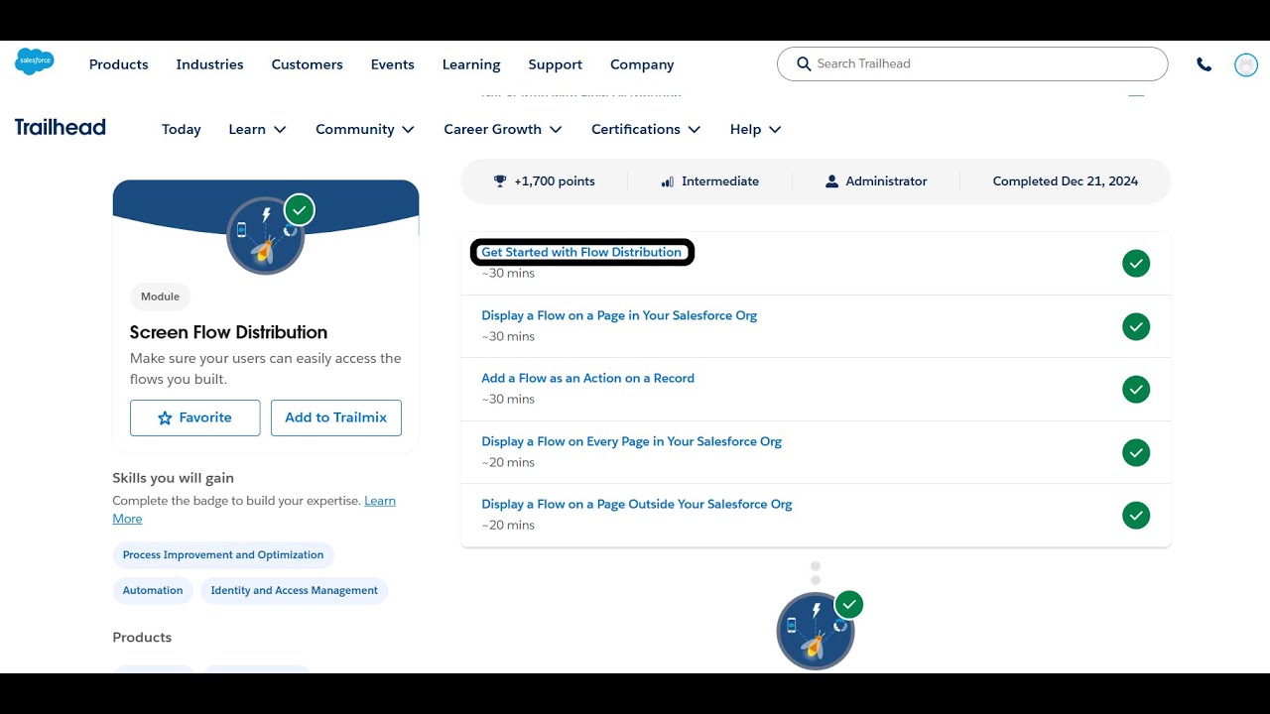Click the Trailhead logo
The width and height of the screenshot is (1270, 714).
[x=61, y=127]
